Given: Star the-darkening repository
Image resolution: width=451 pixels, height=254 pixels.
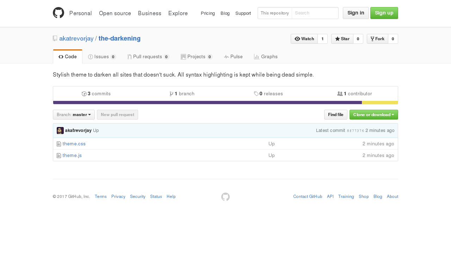Looking at the screenshot, I should [342, 39].
